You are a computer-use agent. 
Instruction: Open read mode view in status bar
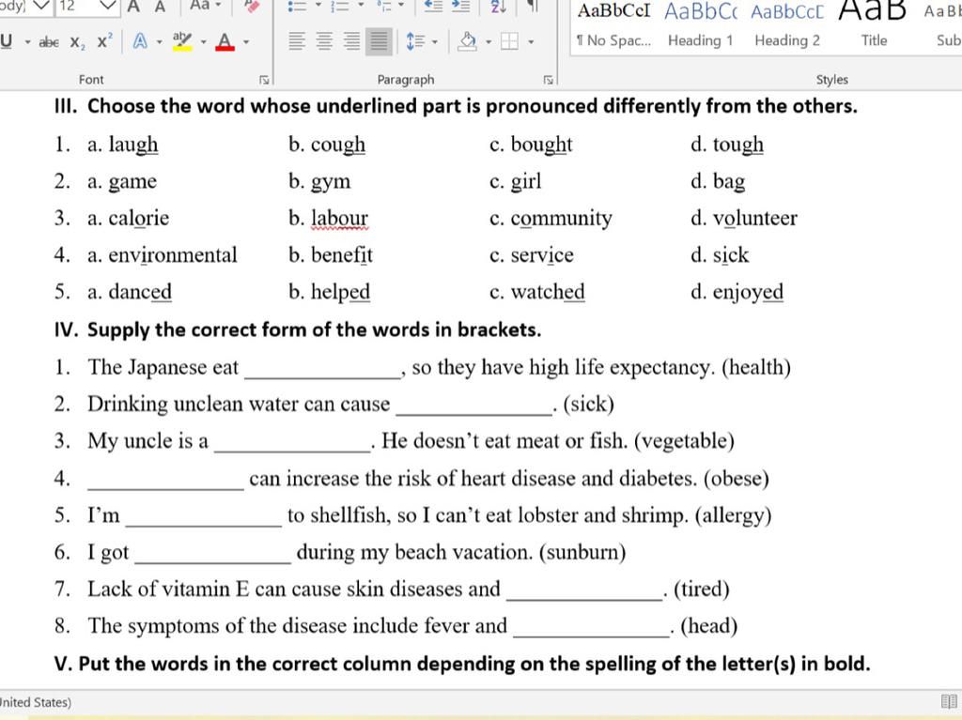point(949,701)
